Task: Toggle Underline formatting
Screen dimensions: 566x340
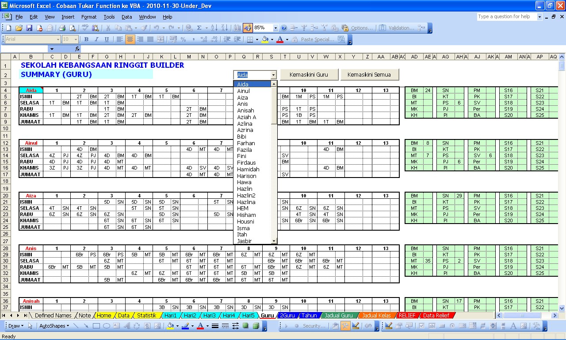Action: [107, 39]
